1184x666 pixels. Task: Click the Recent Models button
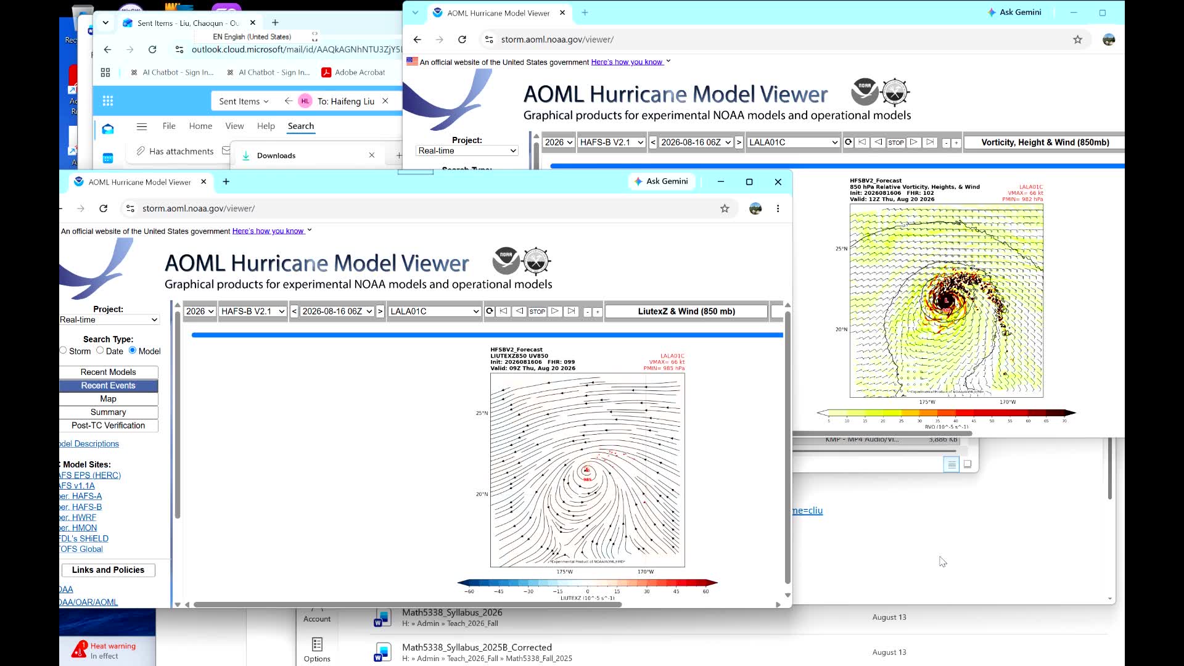(x=109, y=372)
